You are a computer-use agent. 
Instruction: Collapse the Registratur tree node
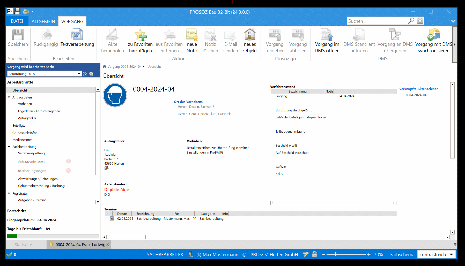(x=9, y=193)
